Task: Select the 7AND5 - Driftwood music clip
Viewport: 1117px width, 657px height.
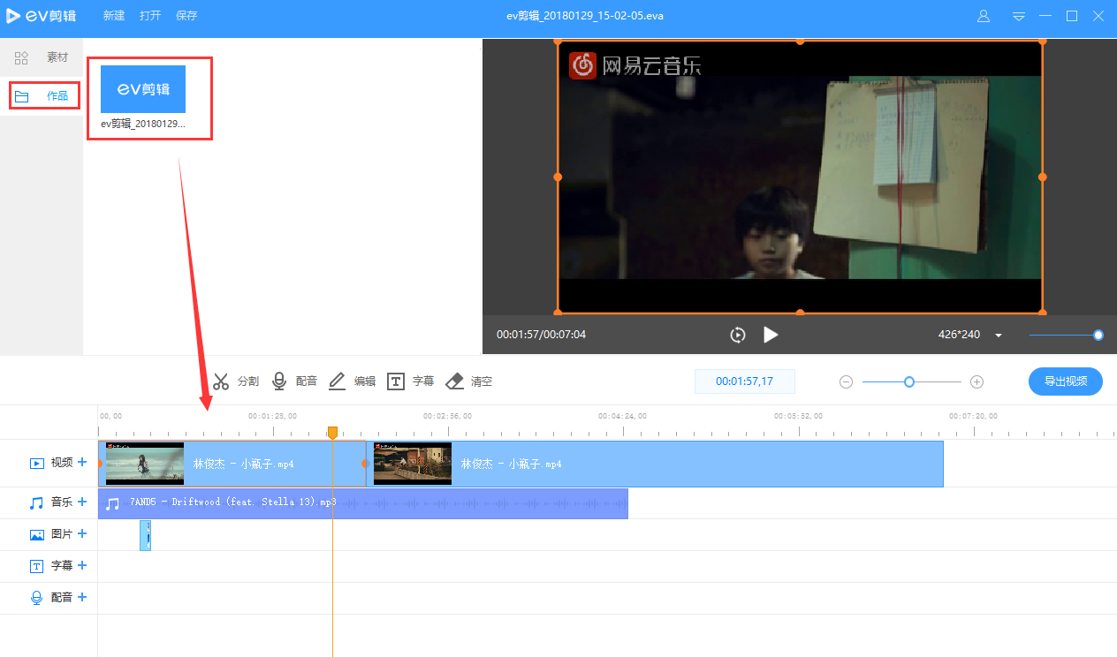Action: (x=363, y=503)
